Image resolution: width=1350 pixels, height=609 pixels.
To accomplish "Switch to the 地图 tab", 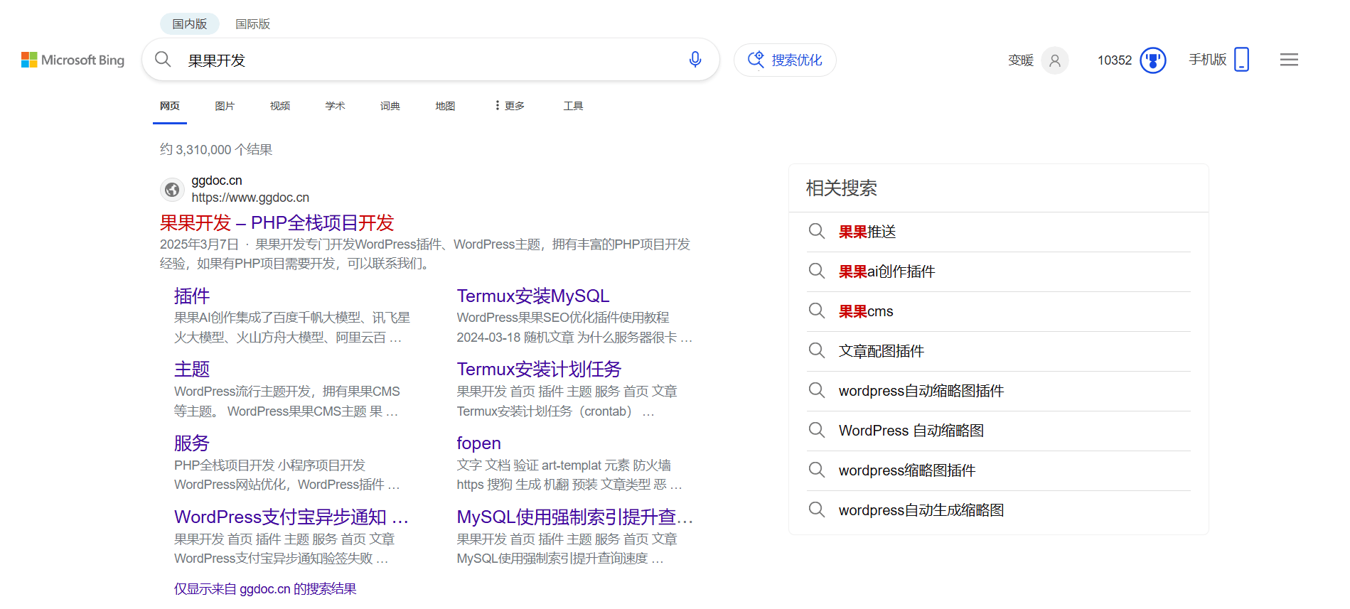I will tap(445, 106).
